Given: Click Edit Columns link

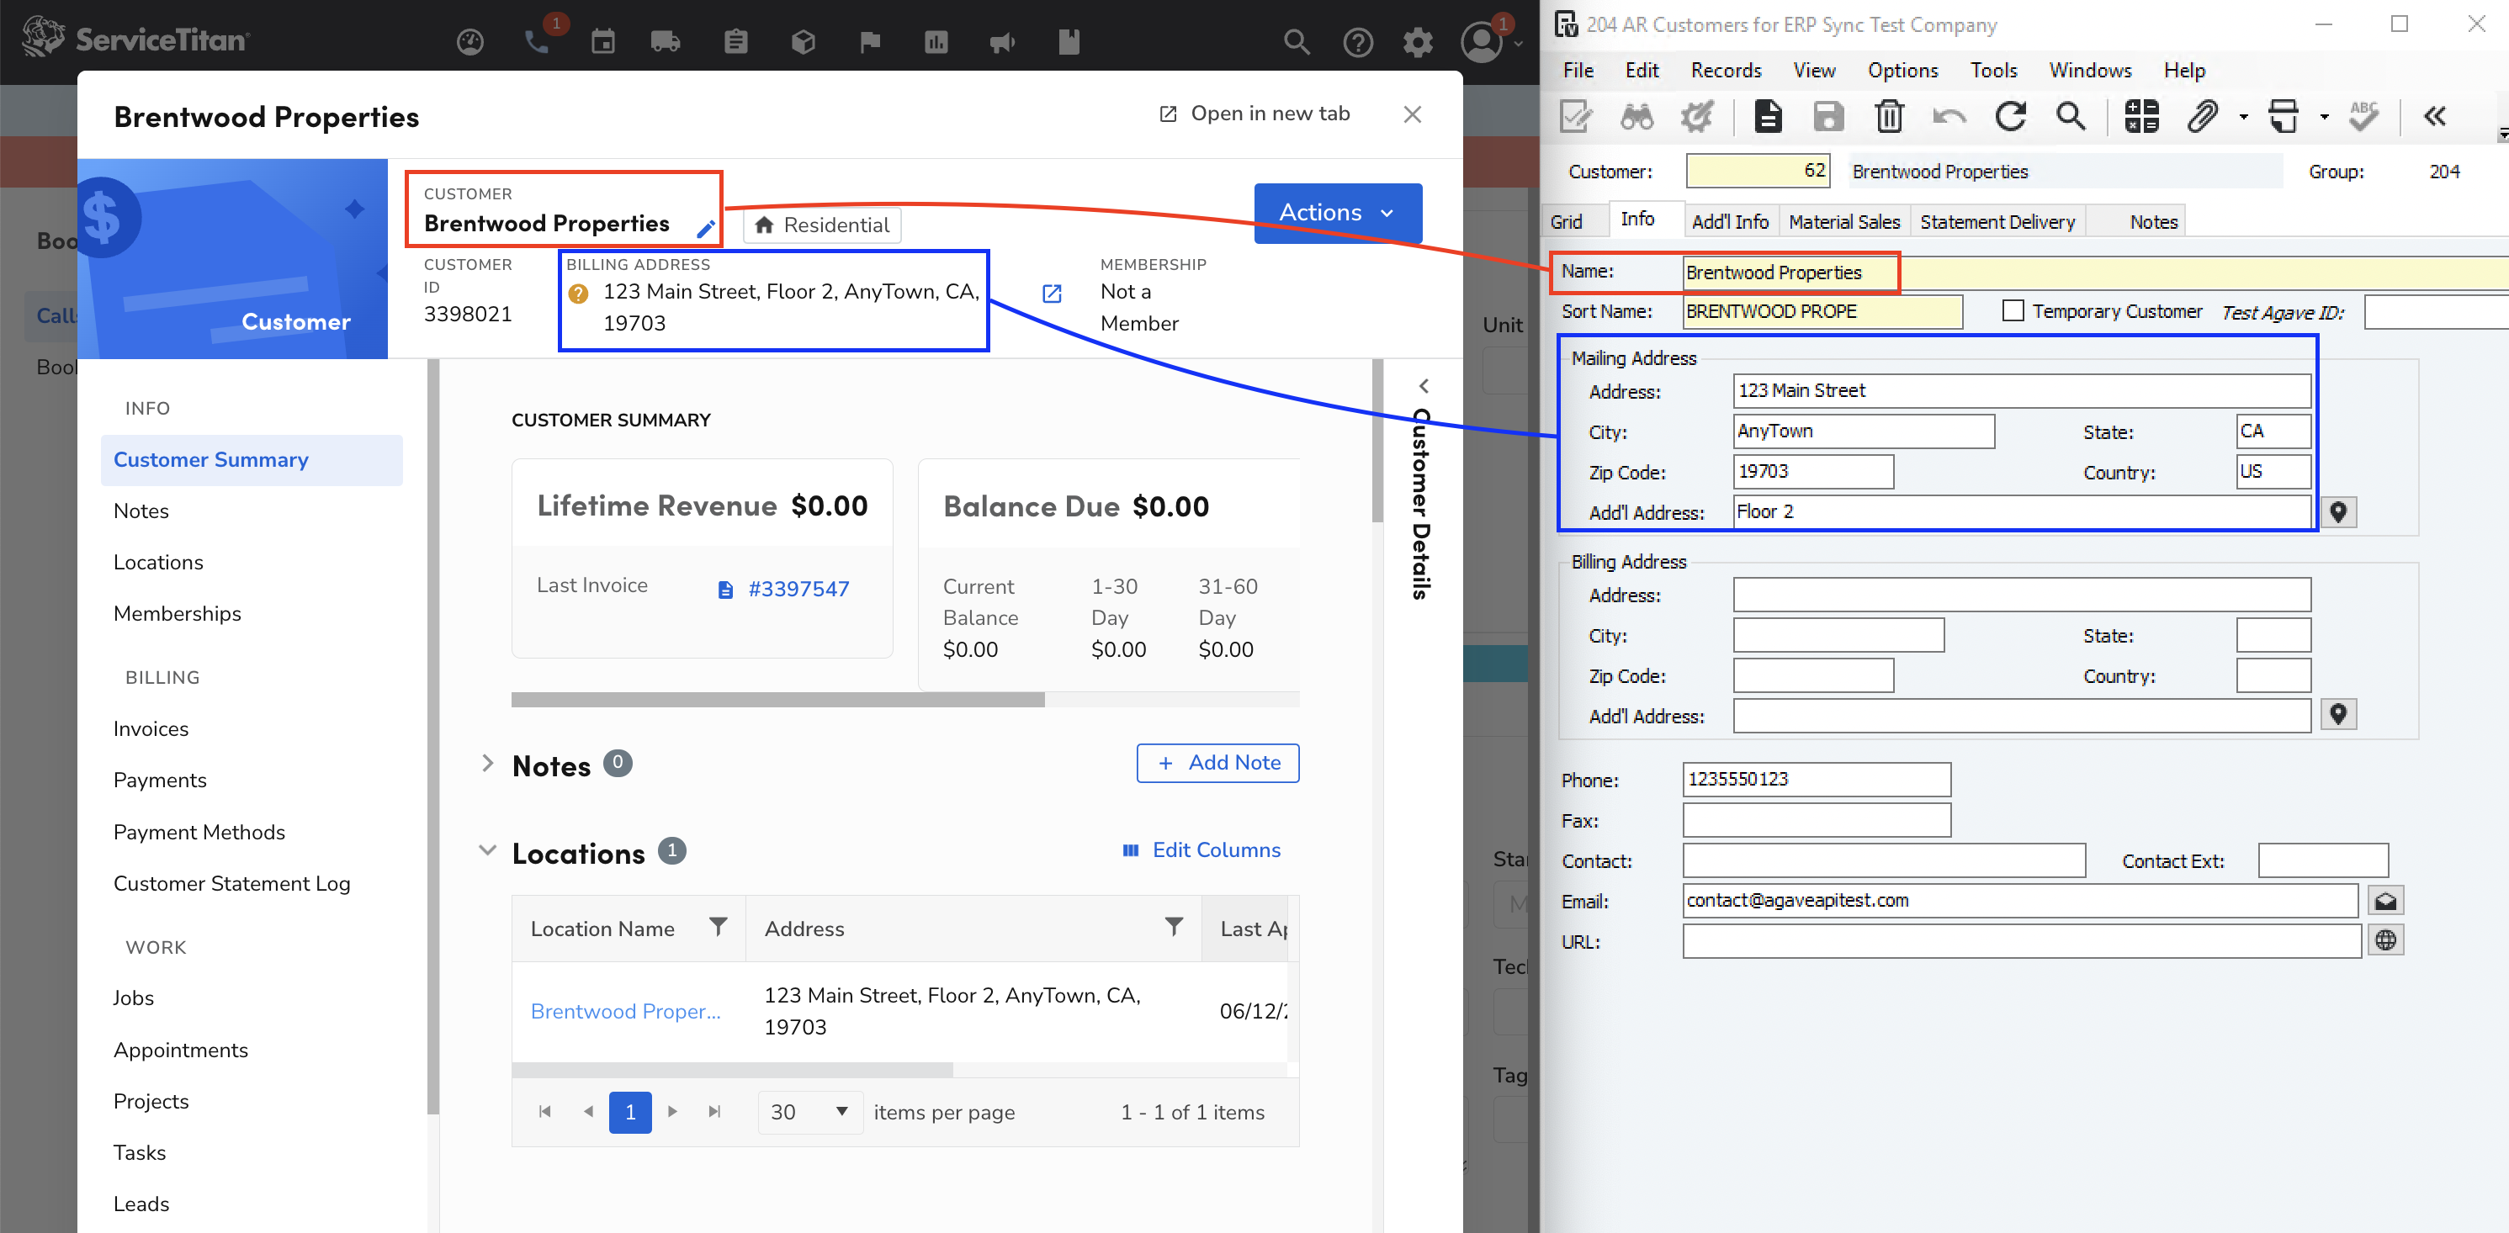Looking at the screenshot, I should (1201, 850).
